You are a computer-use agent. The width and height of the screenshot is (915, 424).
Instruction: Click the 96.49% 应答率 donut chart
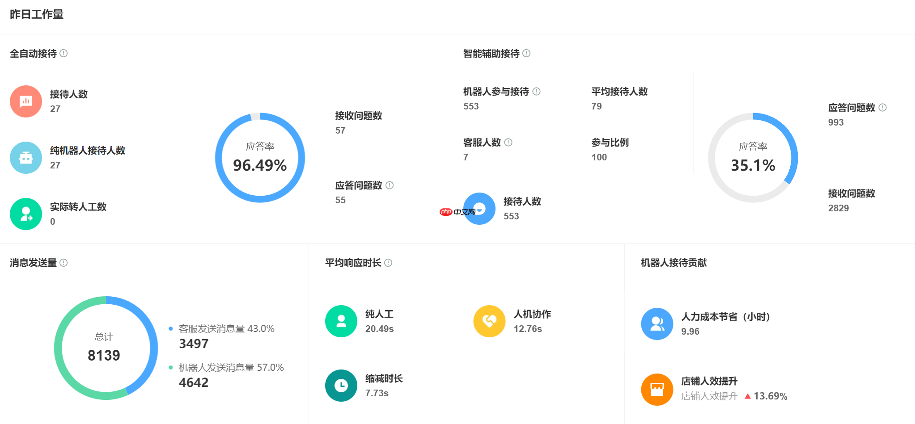(x=259, y=158)
